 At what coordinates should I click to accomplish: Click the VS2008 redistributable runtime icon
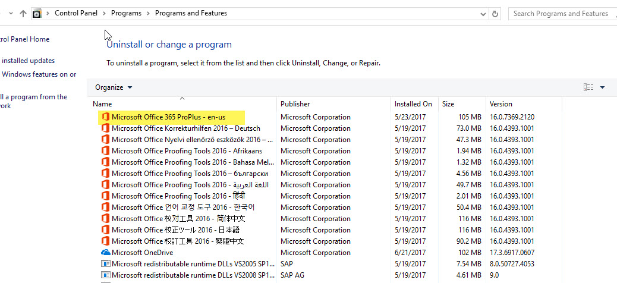point(105,275)
